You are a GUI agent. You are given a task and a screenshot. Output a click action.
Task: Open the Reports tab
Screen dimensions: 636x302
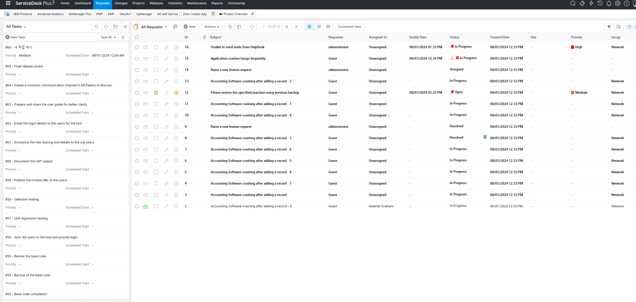217,3
